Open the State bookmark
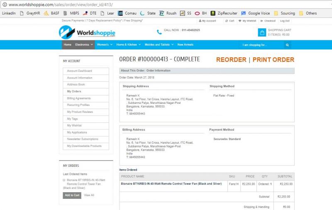Image resolution: width=332 pixels, height=210 pixels. click(x=148, y=13)
